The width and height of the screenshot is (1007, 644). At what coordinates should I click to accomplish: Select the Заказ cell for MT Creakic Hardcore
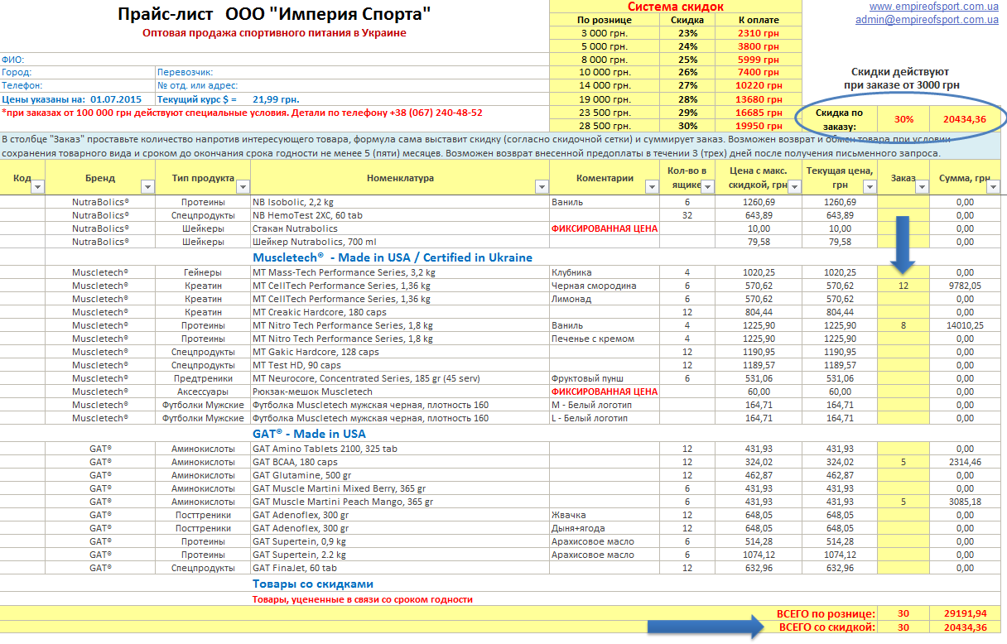tap(903, 312)
